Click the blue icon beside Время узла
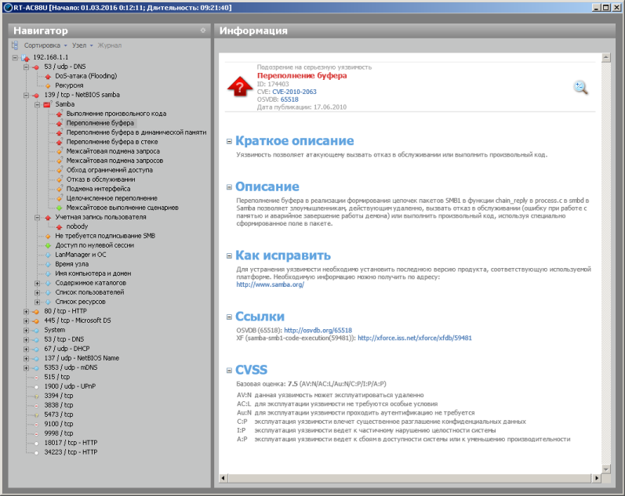625x496 pixels. [x=48, y=265]
